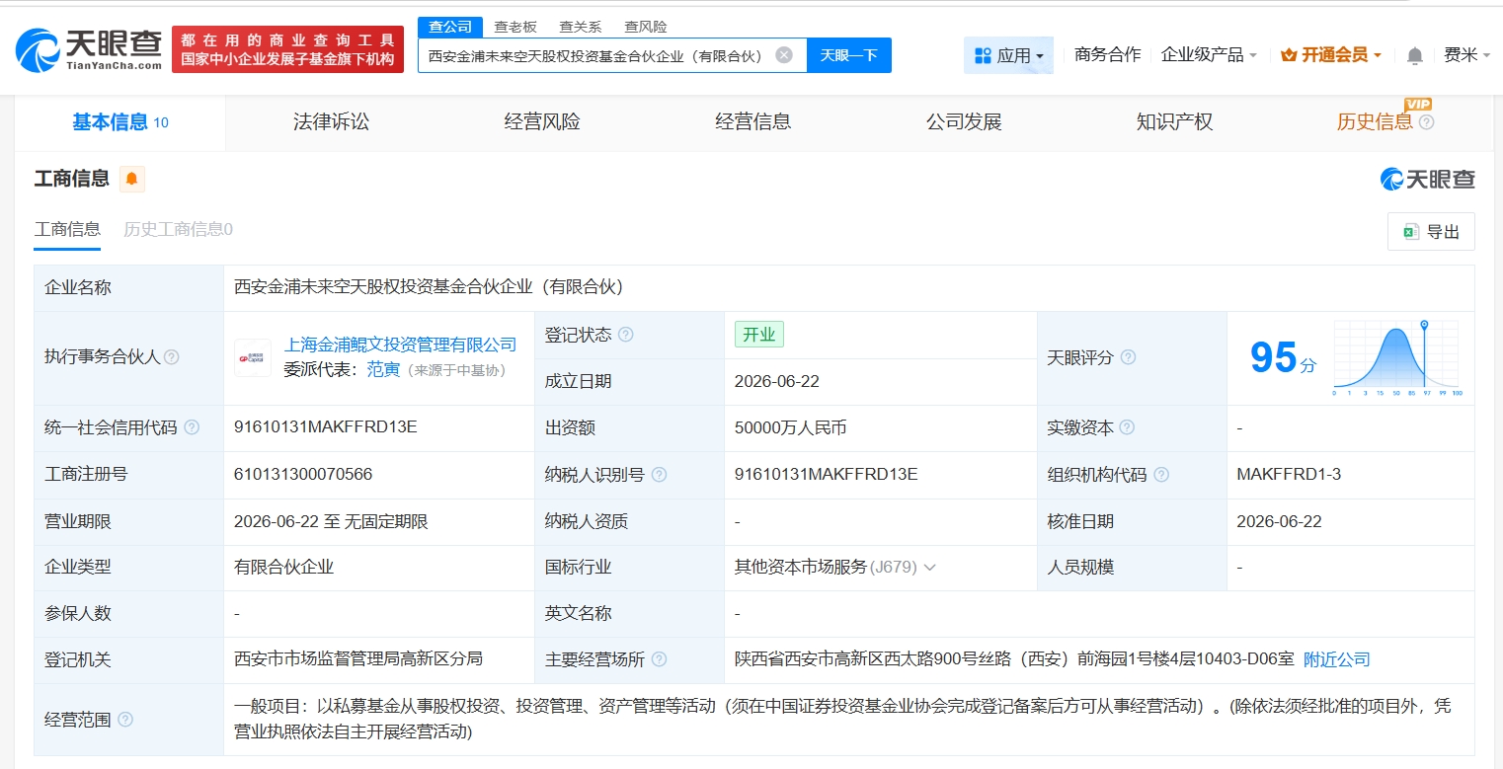
Task: Select the 查老板 search tab
Action: [x=515, y=27]
